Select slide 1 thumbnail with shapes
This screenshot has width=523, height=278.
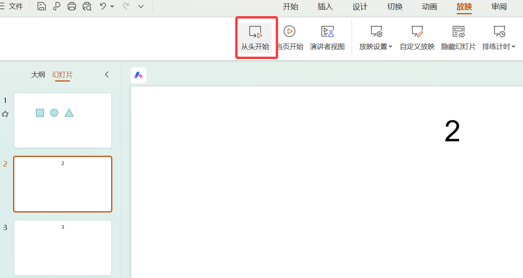[63, 120]
